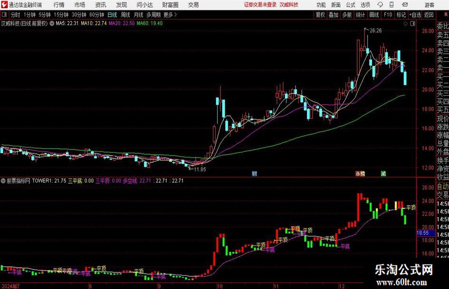Click the 多股 multi-stock button

347,15
